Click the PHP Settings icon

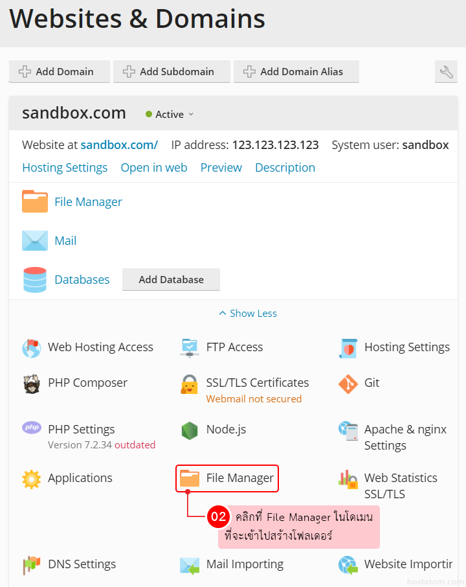(32, 428)
